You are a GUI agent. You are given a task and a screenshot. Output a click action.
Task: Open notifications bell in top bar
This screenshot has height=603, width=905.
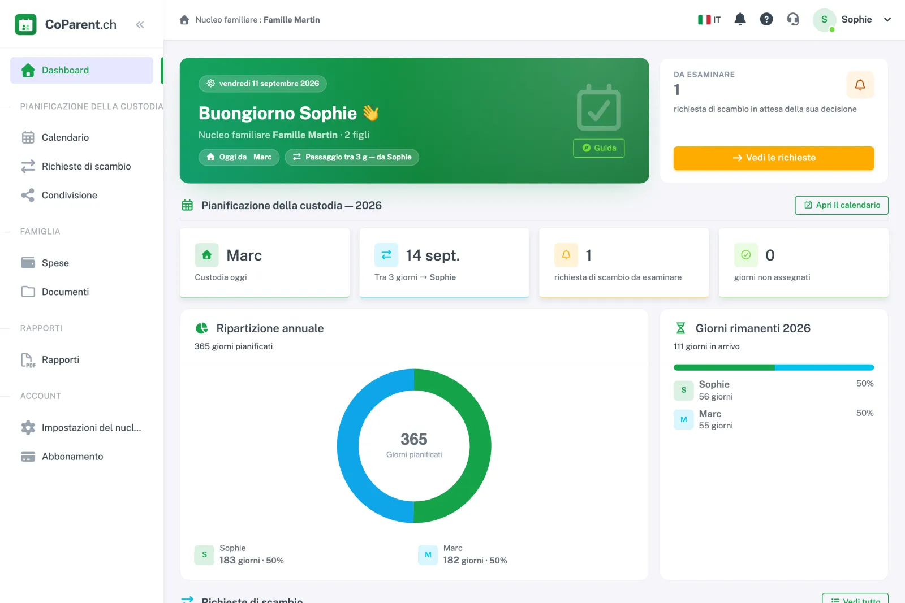pyautogui.click(x=740, y=19)
